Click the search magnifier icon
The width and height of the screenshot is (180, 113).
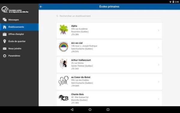pyautogui.click(x=57, y=16)
